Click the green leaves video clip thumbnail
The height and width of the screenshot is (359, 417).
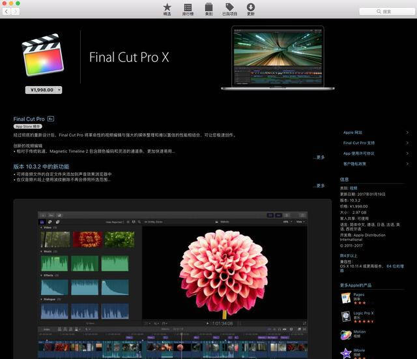pos(119,239)
